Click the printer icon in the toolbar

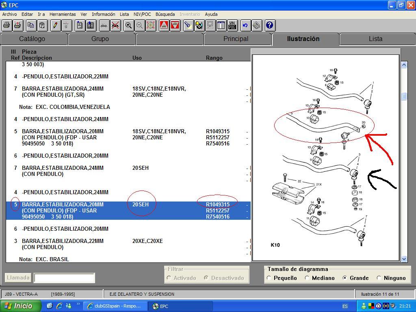[6, 25]
